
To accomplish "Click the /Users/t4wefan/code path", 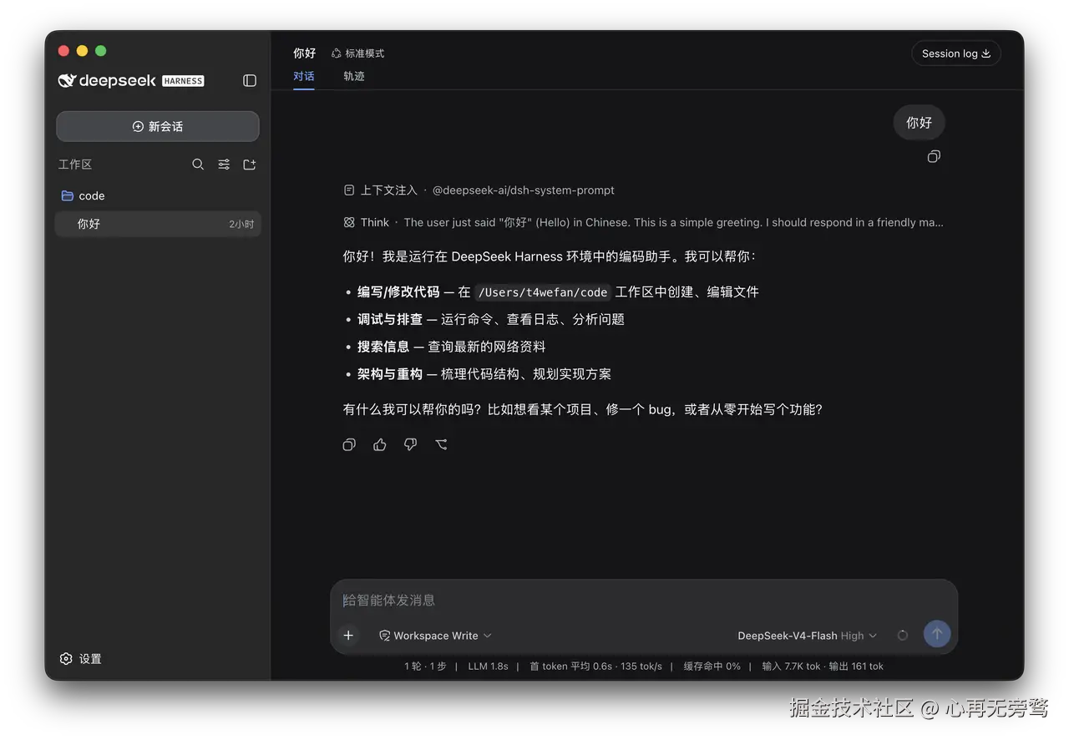I will (543, 292).
